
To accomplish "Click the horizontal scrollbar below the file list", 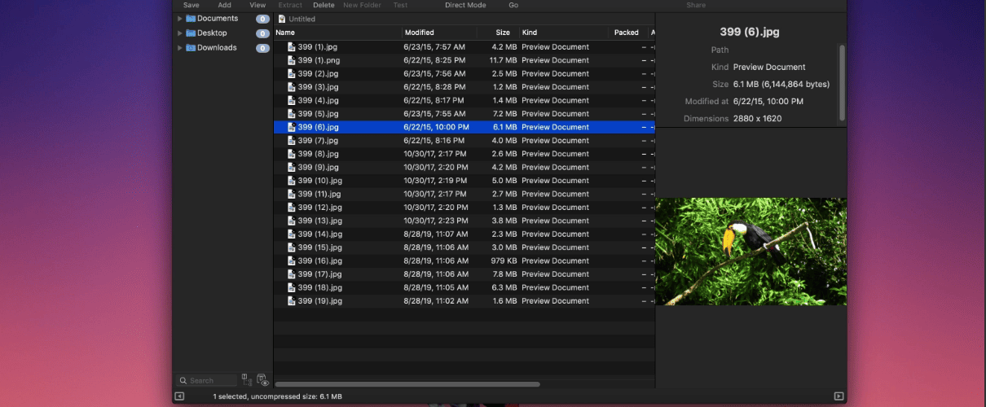I will tap(407, 384).
